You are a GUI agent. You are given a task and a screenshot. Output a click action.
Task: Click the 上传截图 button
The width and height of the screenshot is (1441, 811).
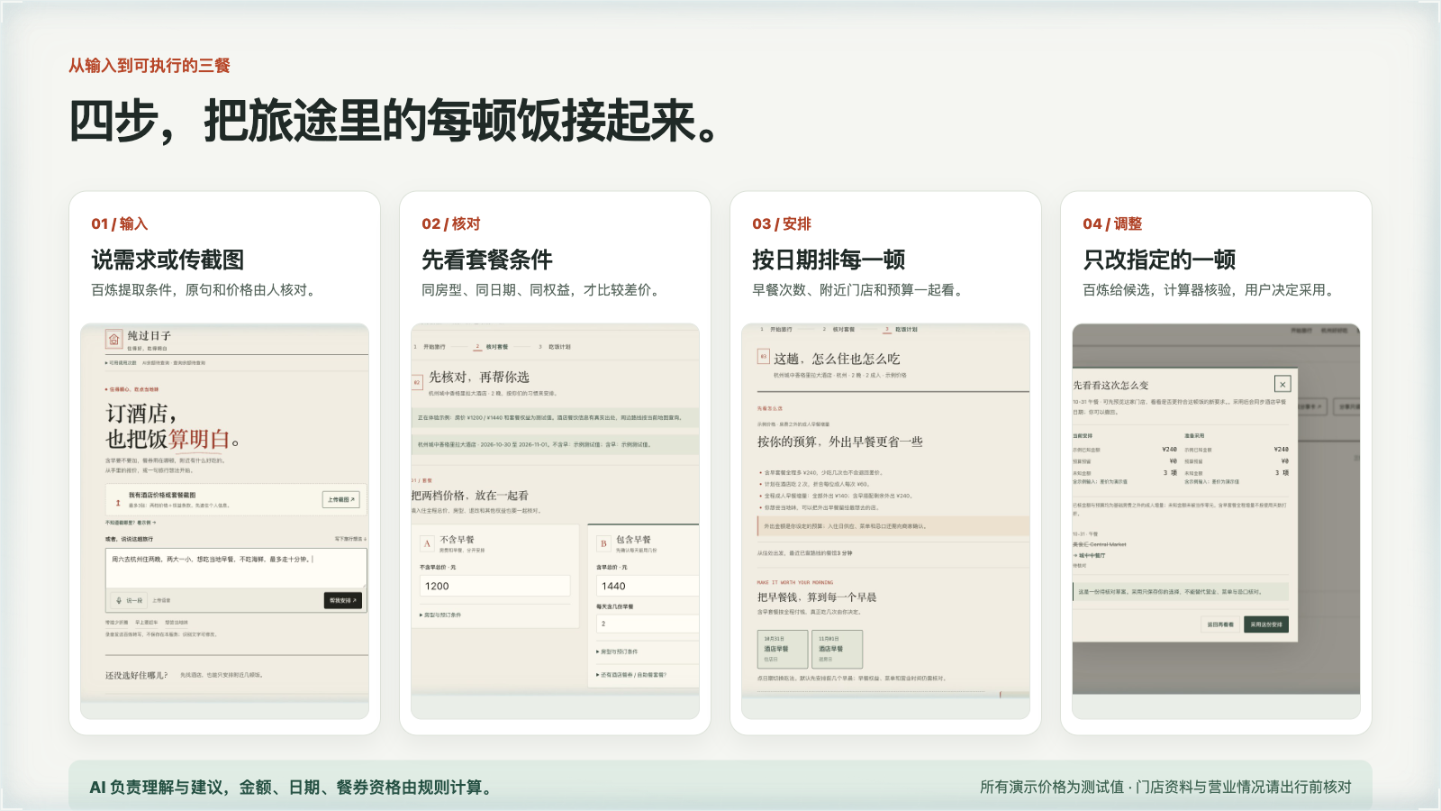(341, 499)
